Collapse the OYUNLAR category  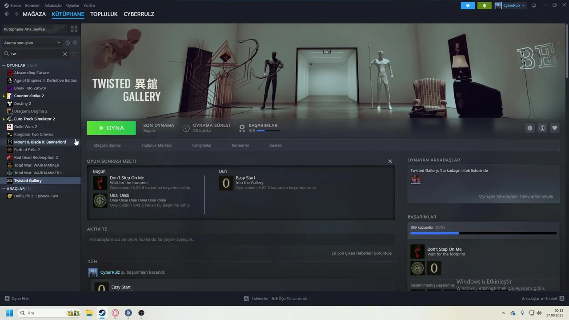[4, 65]
